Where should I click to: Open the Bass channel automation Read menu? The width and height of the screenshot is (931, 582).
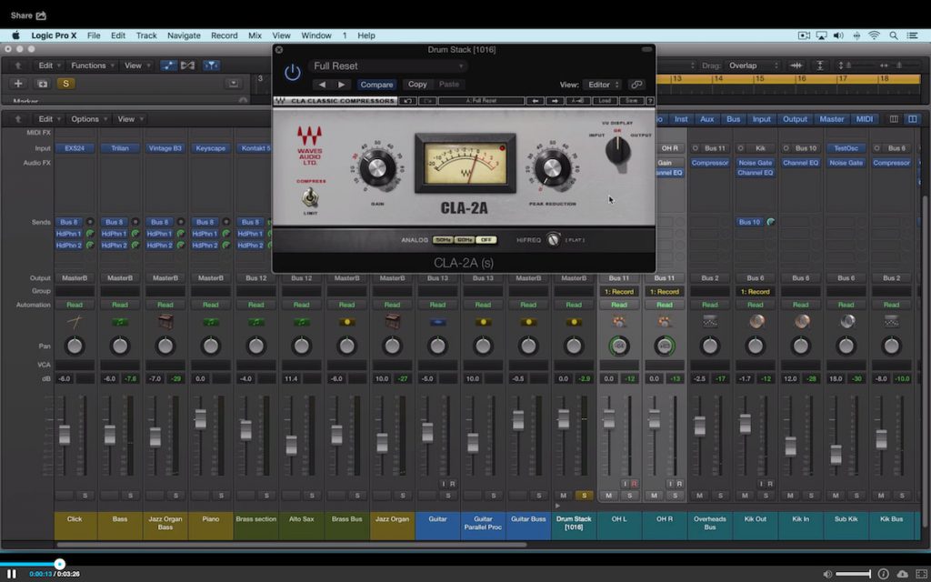(120, 305)
